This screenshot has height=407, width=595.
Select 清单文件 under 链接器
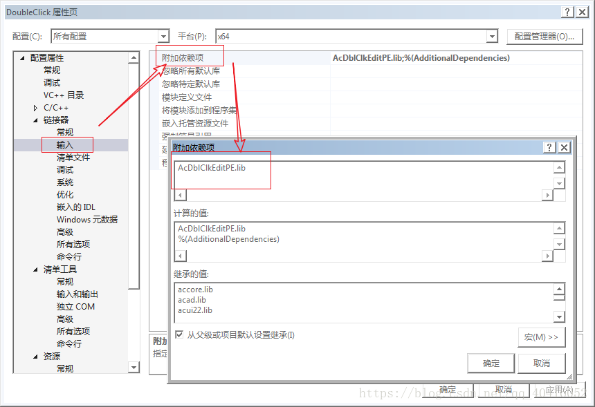(x=73, y=158)
